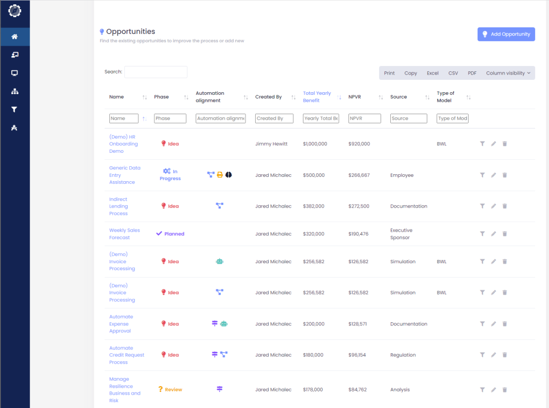The width and height of the screenshot is (549, 408).
Task: Open the monitor icon in the sidebar
Action: (14, 73)
